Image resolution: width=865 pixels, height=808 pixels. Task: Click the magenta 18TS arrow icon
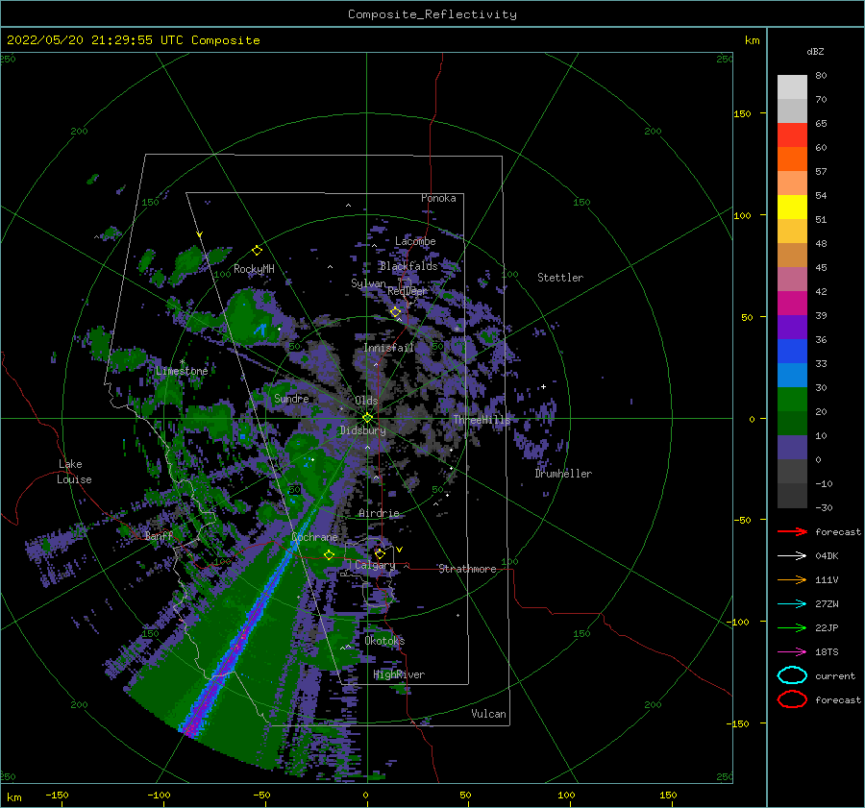pyautogui.click(x=792, y=652)
